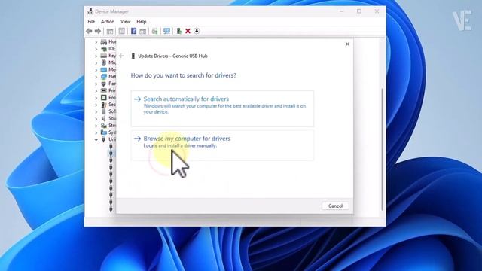Click the dialog title 'Update Drivers – Generic USB Hub'

172,56
